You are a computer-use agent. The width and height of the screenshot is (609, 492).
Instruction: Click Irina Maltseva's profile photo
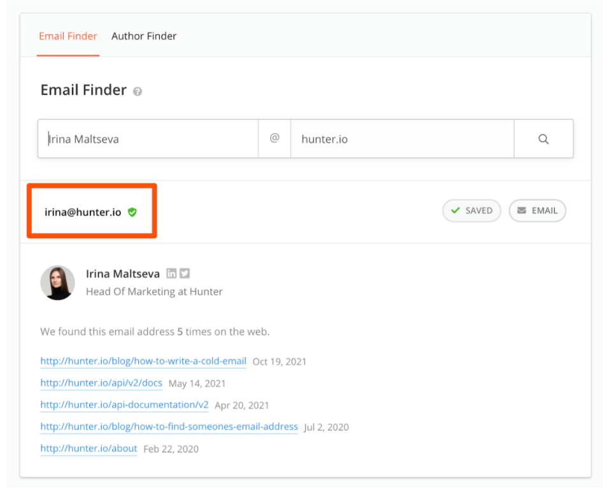point(57,282)
